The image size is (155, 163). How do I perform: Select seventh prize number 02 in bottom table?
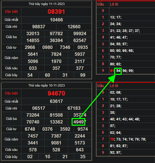tap(30, 157)
